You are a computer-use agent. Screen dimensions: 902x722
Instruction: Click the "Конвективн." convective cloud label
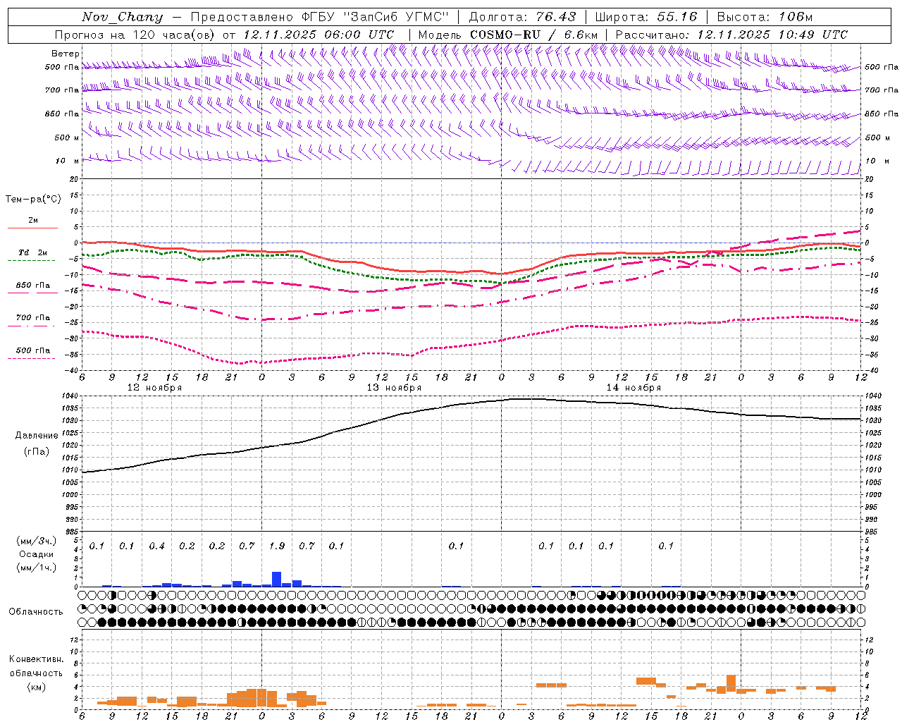click(x=36, y=659)
